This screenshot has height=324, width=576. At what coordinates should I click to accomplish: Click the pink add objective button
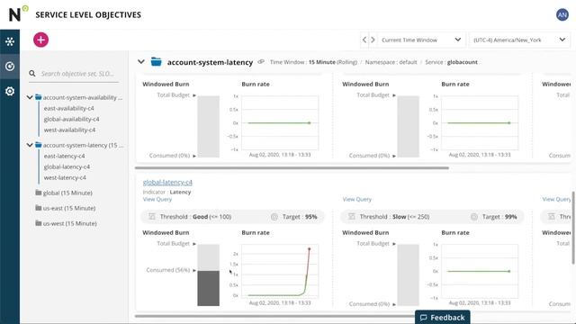coord(40,40)
